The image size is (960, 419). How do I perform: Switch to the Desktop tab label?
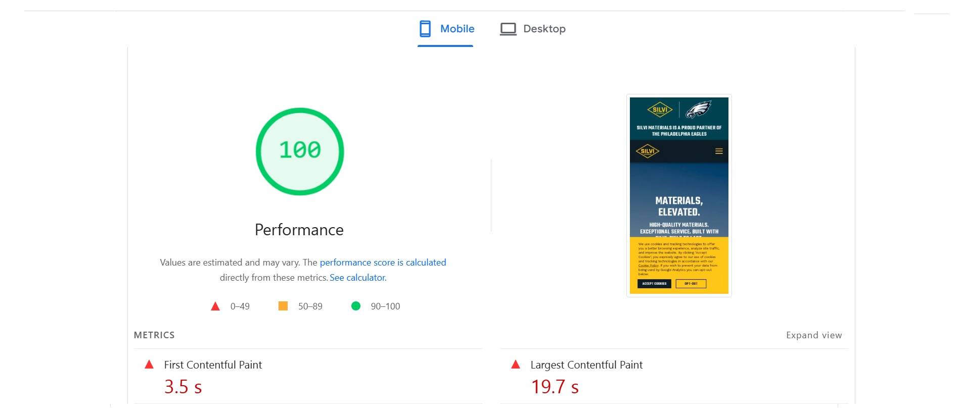544,29
